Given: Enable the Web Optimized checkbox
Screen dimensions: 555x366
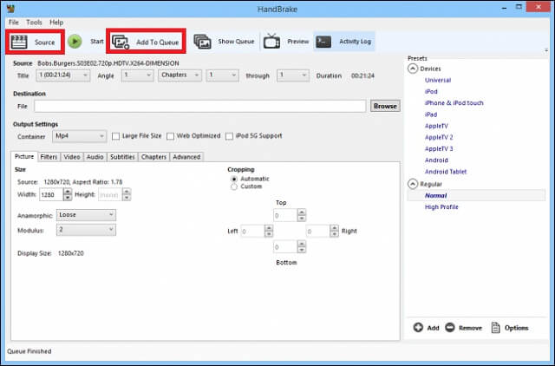Looking at the screenshot, I should point(170,136).
